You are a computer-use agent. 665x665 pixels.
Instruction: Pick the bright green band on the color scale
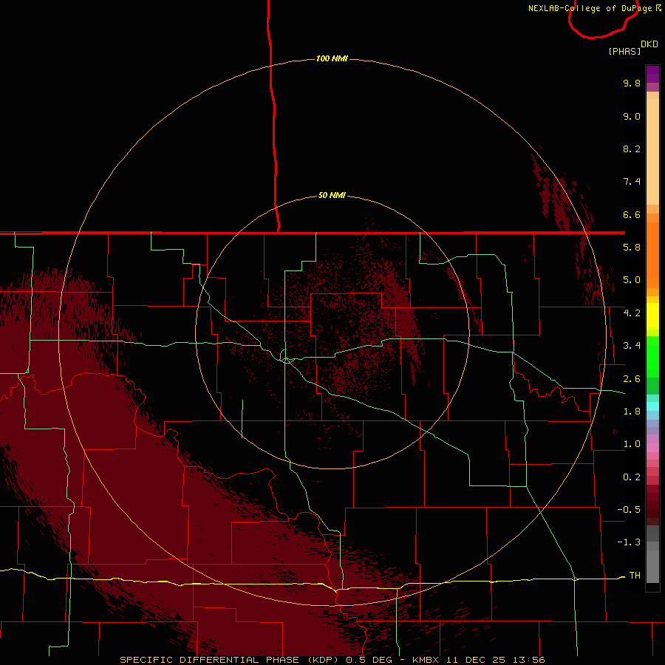click(652, 357)
